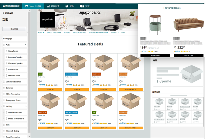Collapse the Bedding page group
This screenshot has width=205, height=139.
(25, 106)
